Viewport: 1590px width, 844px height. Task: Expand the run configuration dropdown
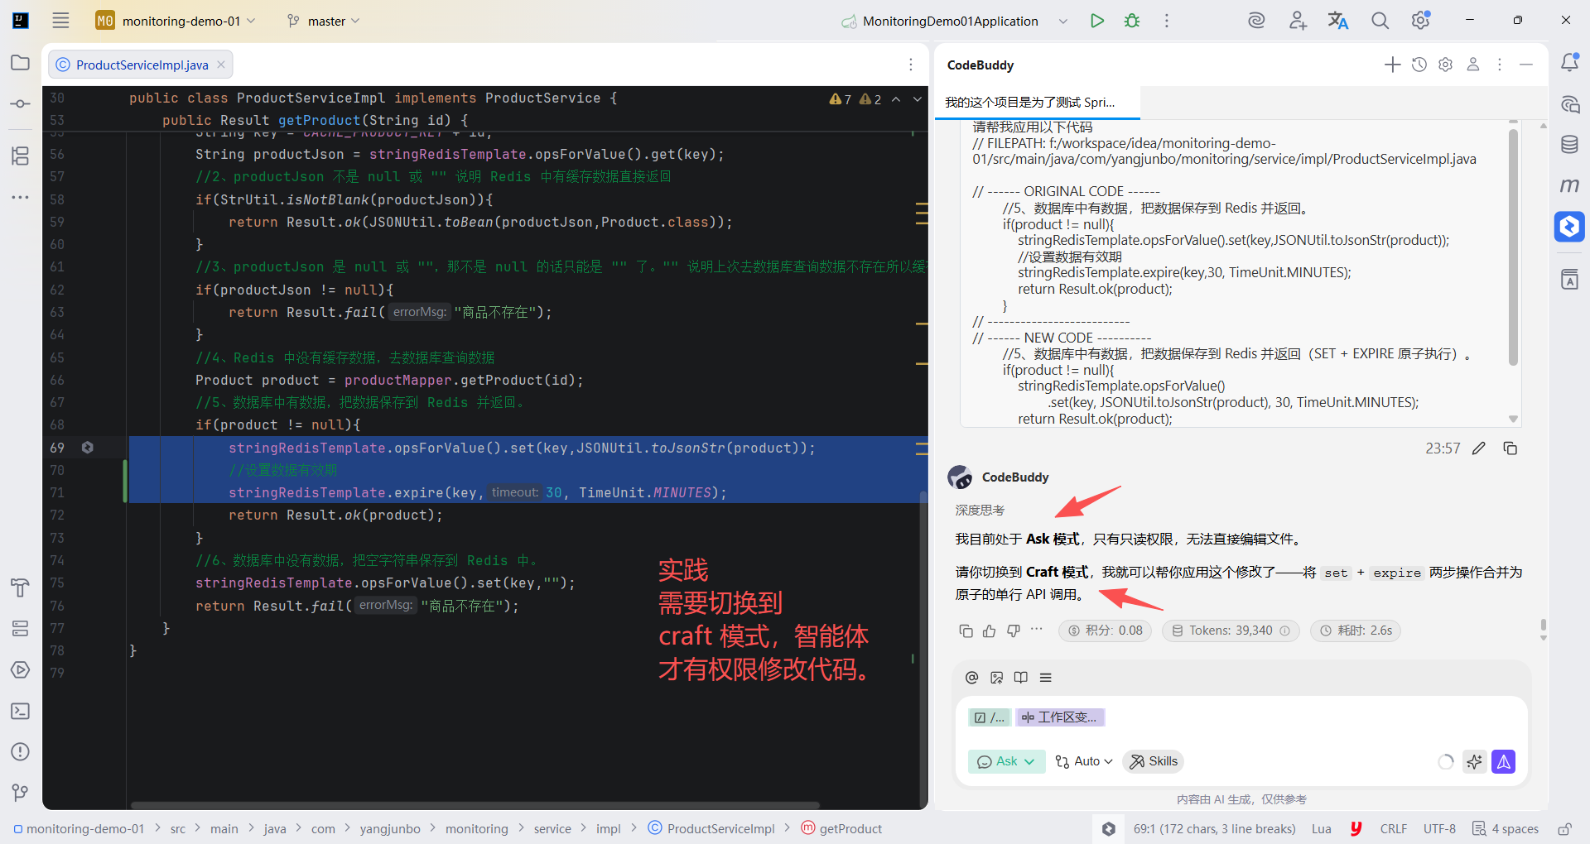pos(1063,22)
